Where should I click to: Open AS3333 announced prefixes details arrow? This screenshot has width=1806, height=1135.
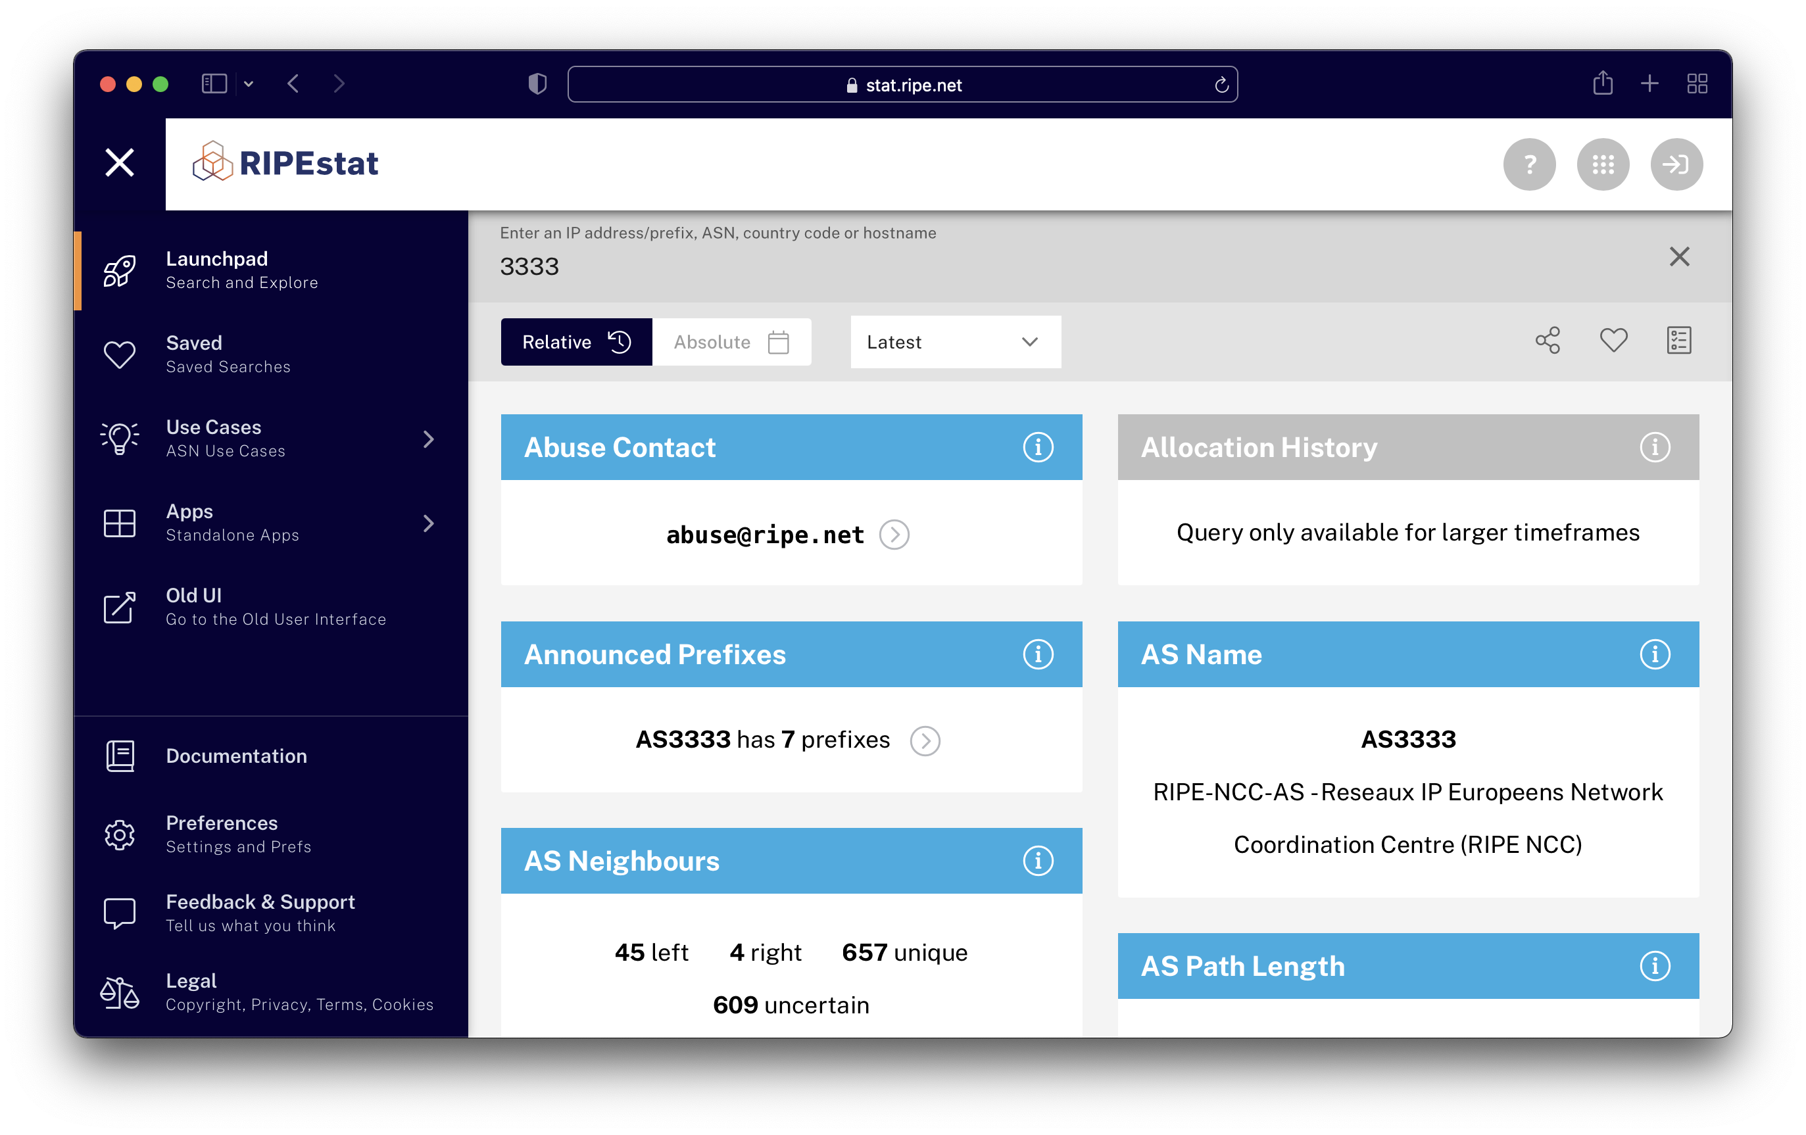[x=925, y=740]
